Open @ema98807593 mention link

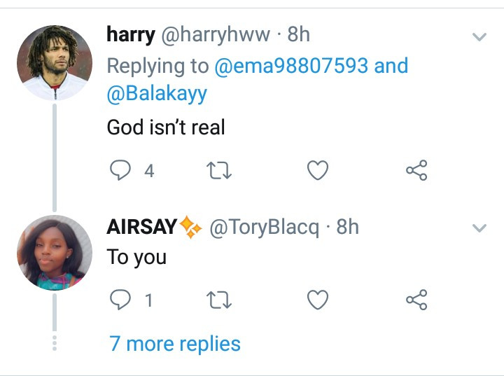(291, 66)
